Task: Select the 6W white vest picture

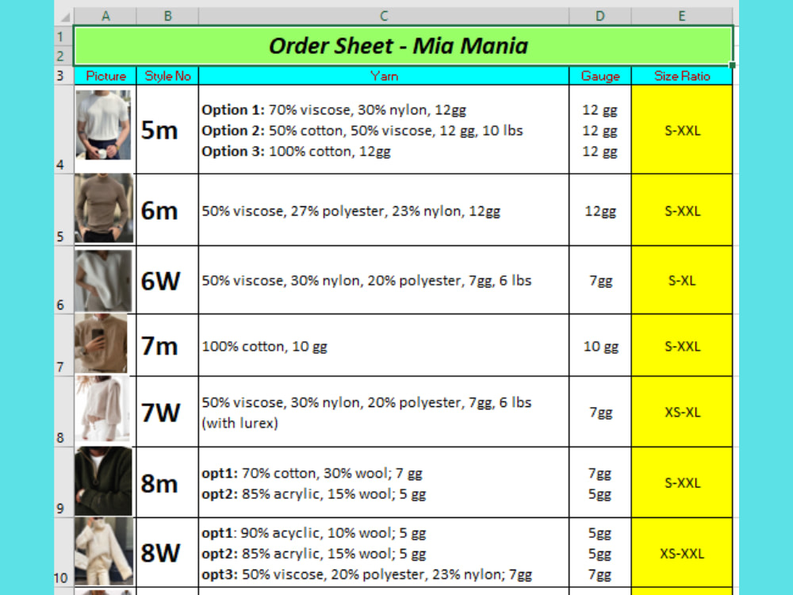Action: point(103,280)
